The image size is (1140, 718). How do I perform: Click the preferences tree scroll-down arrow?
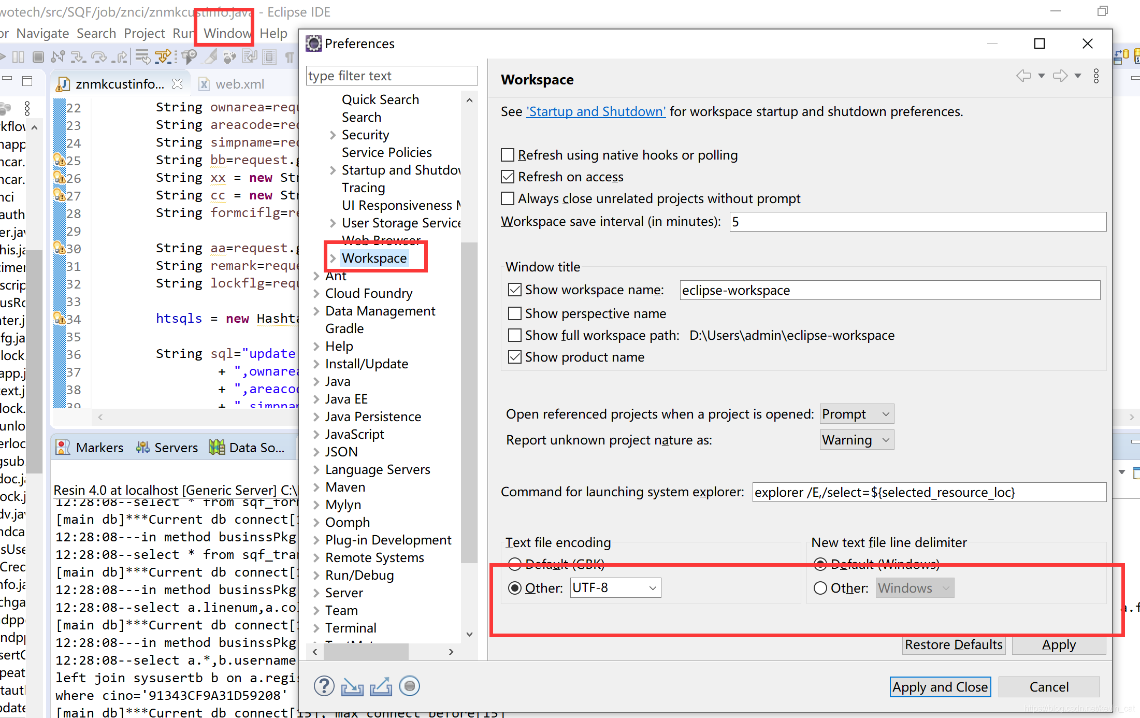(469, 634)
